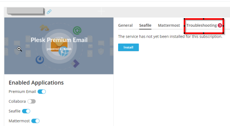Screen dimensions: 230x126
Task: Click the Install button
Action: point(128,47)
